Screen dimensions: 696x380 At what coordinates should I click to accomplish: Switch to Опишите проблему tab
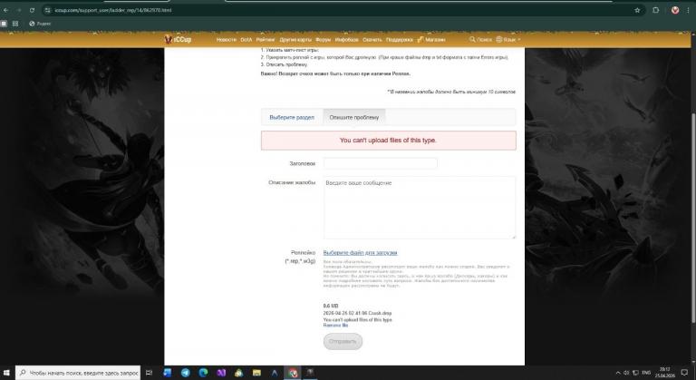point(354,117)
